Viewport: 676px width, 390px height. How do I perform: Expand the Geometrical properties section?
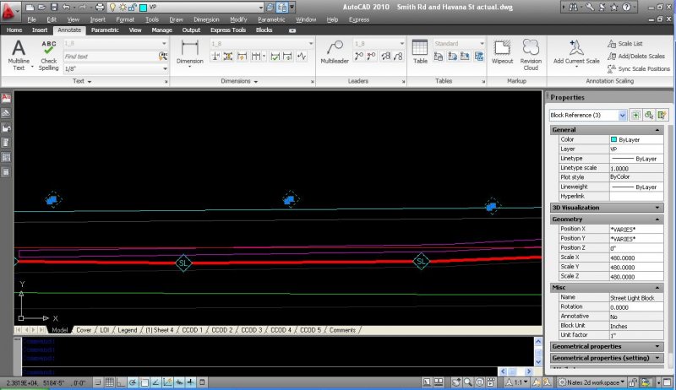click(x=657, y=346)
